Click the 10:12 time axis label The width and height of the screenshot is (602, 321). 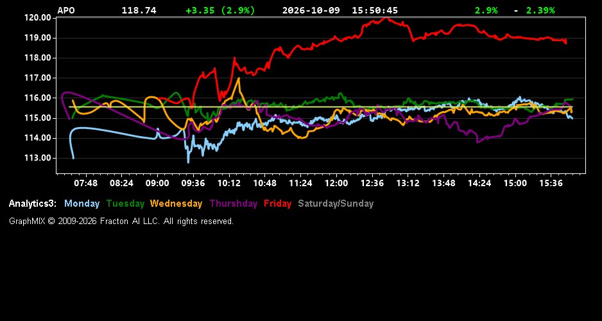tap(229, 183)
